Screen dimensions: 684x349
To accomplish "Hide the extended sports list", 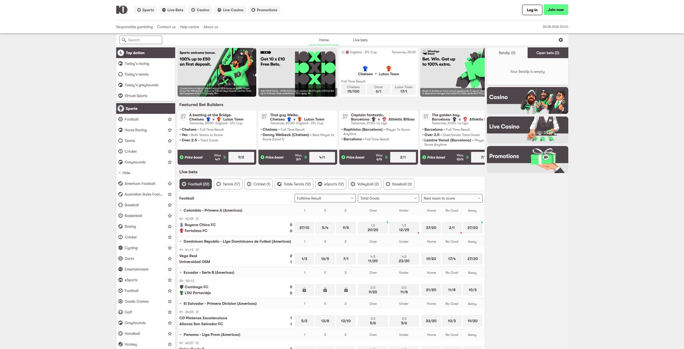I will (124, 173).
